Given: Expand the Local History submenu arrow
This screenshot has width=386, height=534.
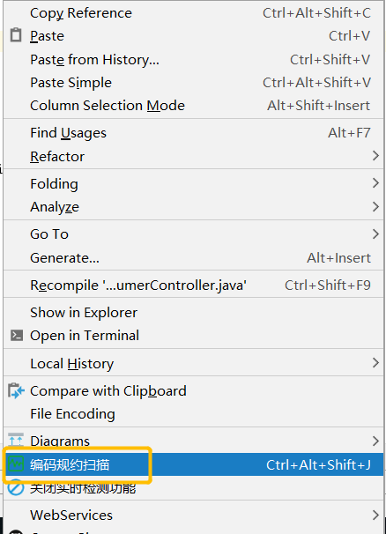Looking at the screenshot, I should (x=375, y=363).
